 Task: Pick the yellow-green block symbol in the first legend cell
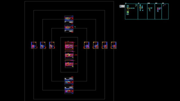pos(128,12)
